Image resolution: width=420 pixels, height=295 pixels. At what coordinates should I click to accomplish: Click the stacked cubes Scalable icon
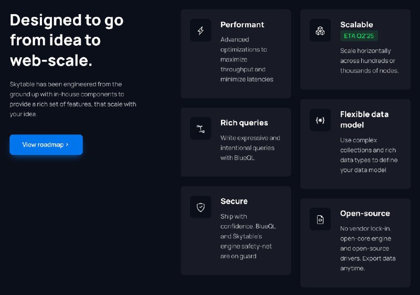[x=320, y=30]
